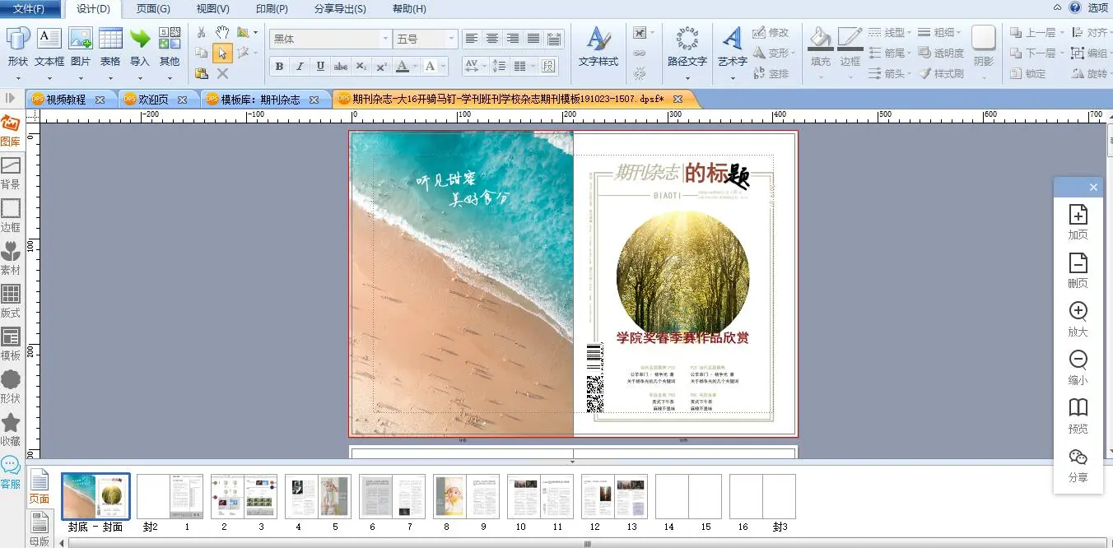Open the 黑体 font name dropdown
The width and height of the screenshot is (1113, 548).
click(385, 39)
